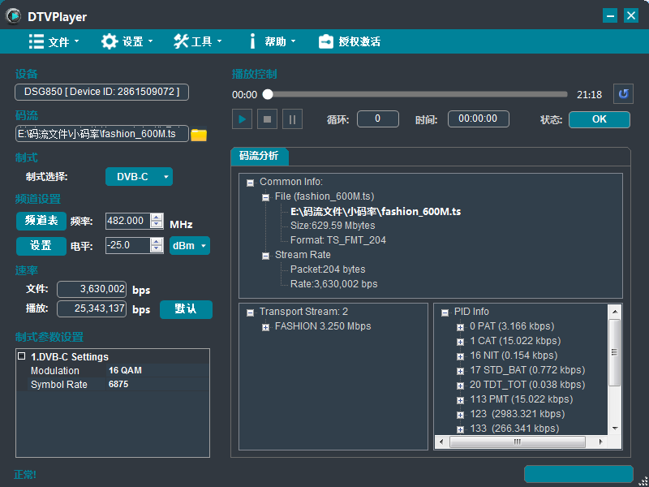Click the 频道表 channel table button
The image size is (649, 487).
(41, 221)
